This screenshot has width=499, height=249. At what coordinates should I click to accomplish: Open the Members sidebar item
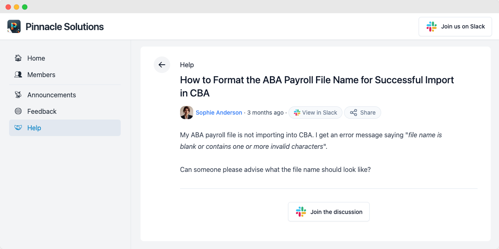point(65,75)
